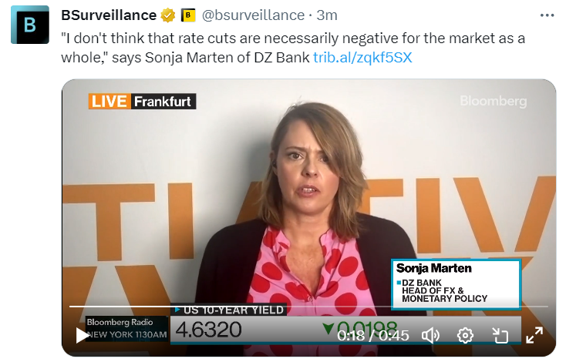
Task: Mute the video using the speaker icon
Action: pos(430,336)
